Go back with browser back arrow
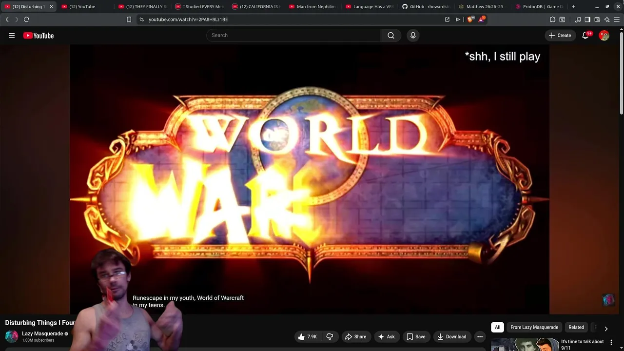This screenshot has width=624, height=351. tap(7, 19)
